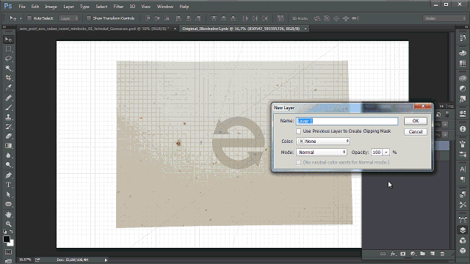470x264 pixels.
Task: Open the Layer menu
Action: 68,7
